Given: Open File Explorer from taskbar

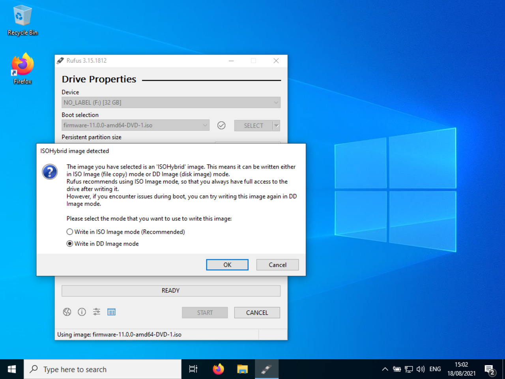Looking at the screenshot, I should click(242, 369).
